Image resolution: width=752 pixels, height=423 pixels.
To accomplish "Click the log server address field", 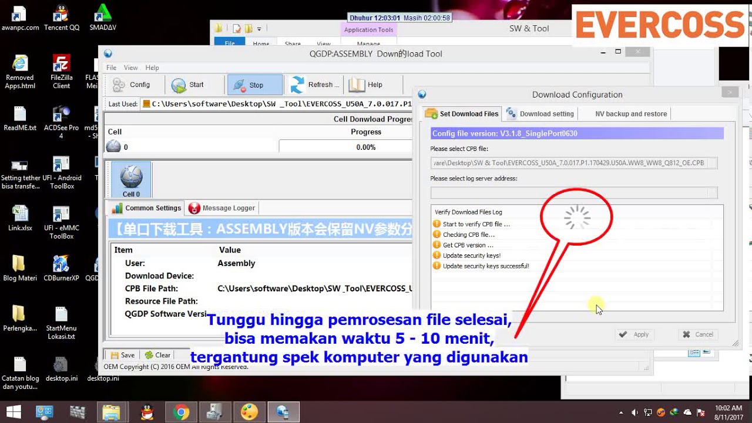I will tap(568, 193).
